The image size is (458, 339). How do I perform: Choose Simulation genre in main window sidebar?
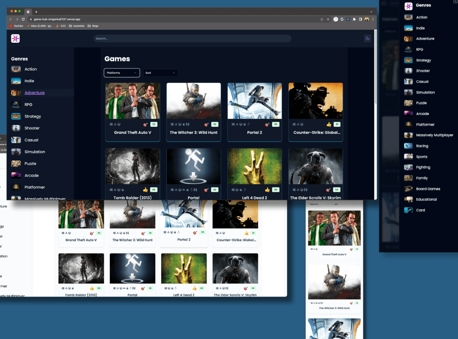(35, 152)
